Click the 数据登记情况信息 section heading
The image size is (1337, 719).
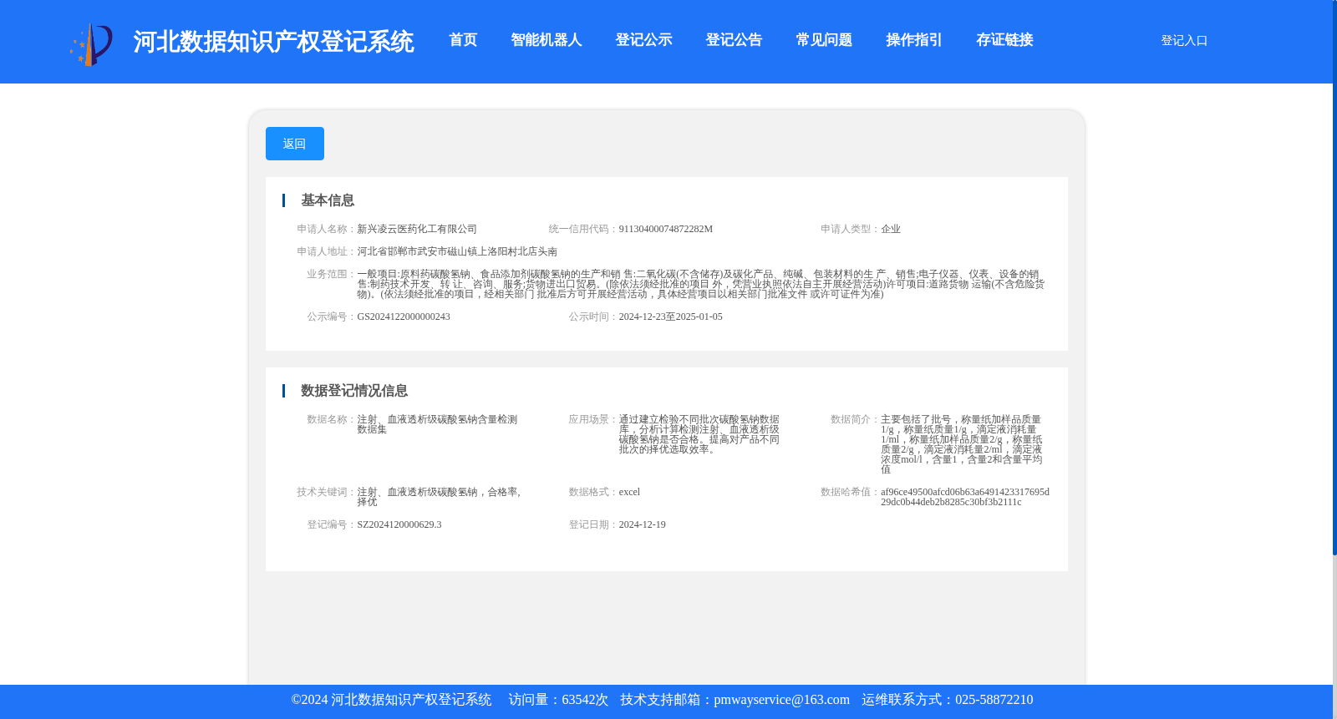tap(354, 391)
